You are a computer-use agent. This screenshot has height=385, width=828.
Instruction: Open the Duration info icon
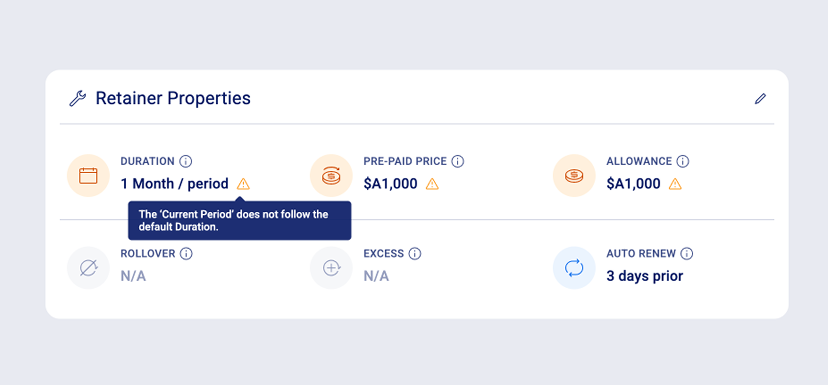pyautogui.click(x=186, y=161)
